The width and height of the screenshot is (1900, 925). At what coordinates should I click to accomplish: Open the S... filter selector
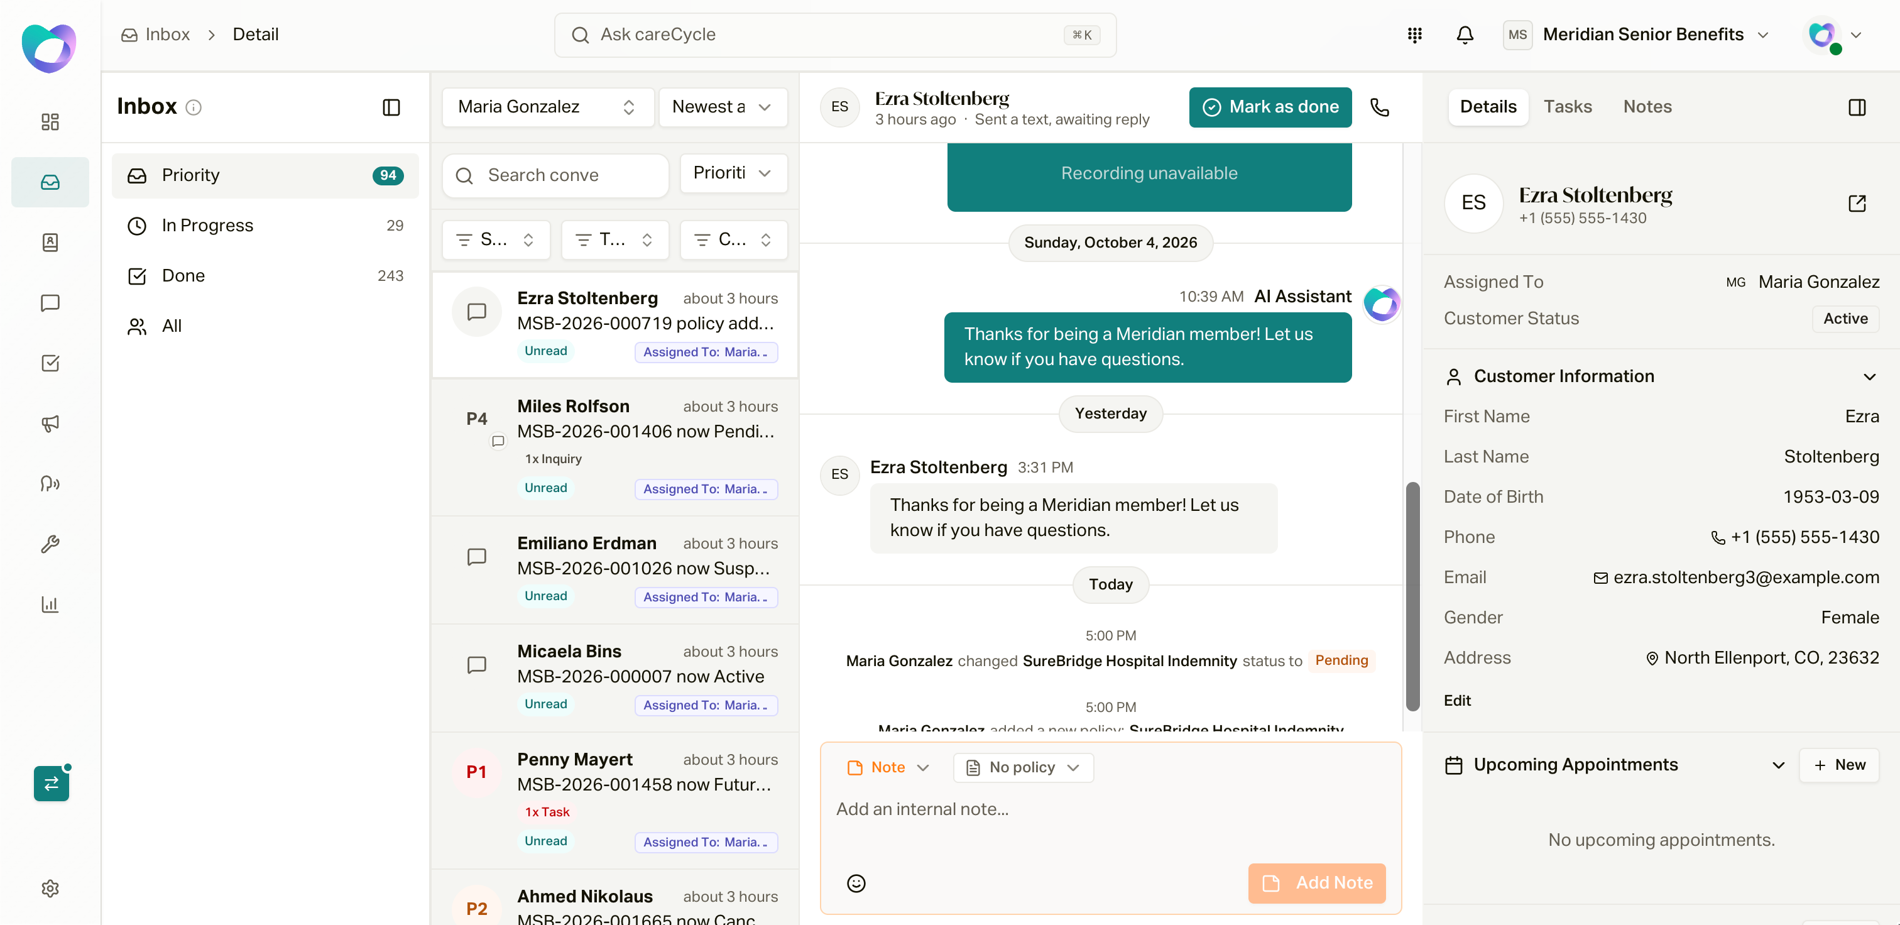coord(496,239)
